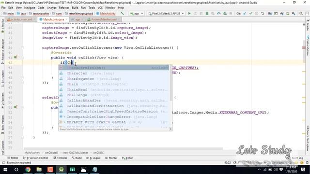Open the Terminal tool window
310x174 pixels.
pyautogui.click(x=60, y=158)
